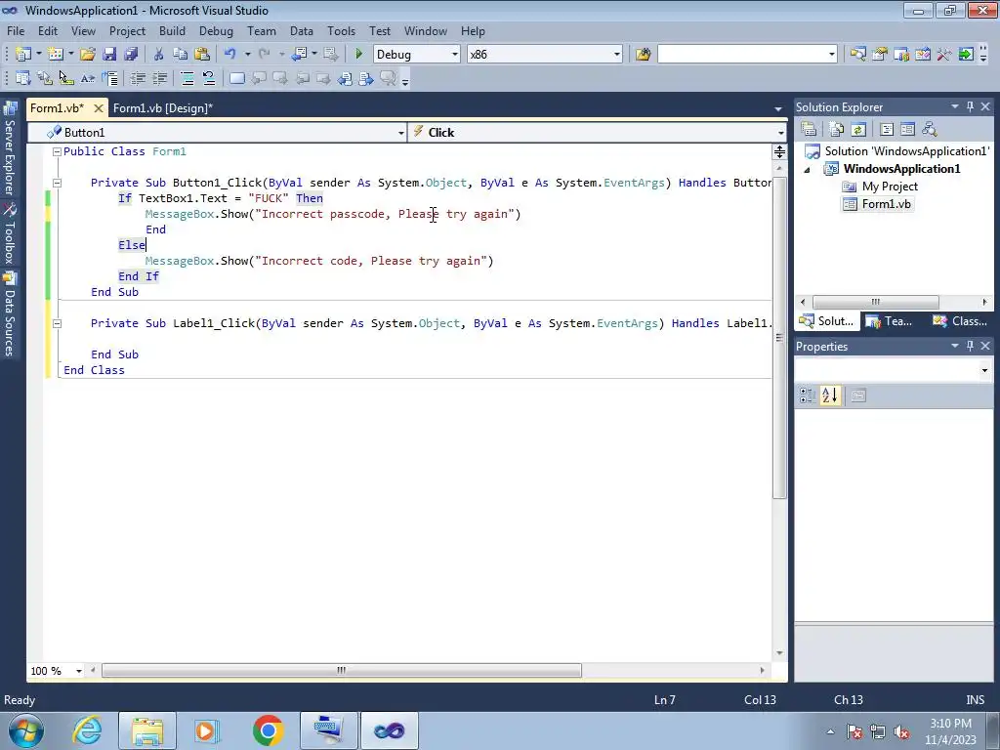Click the Display Object Member List icon
Viewport: 1000px width, 750px height.
(23, 78)
